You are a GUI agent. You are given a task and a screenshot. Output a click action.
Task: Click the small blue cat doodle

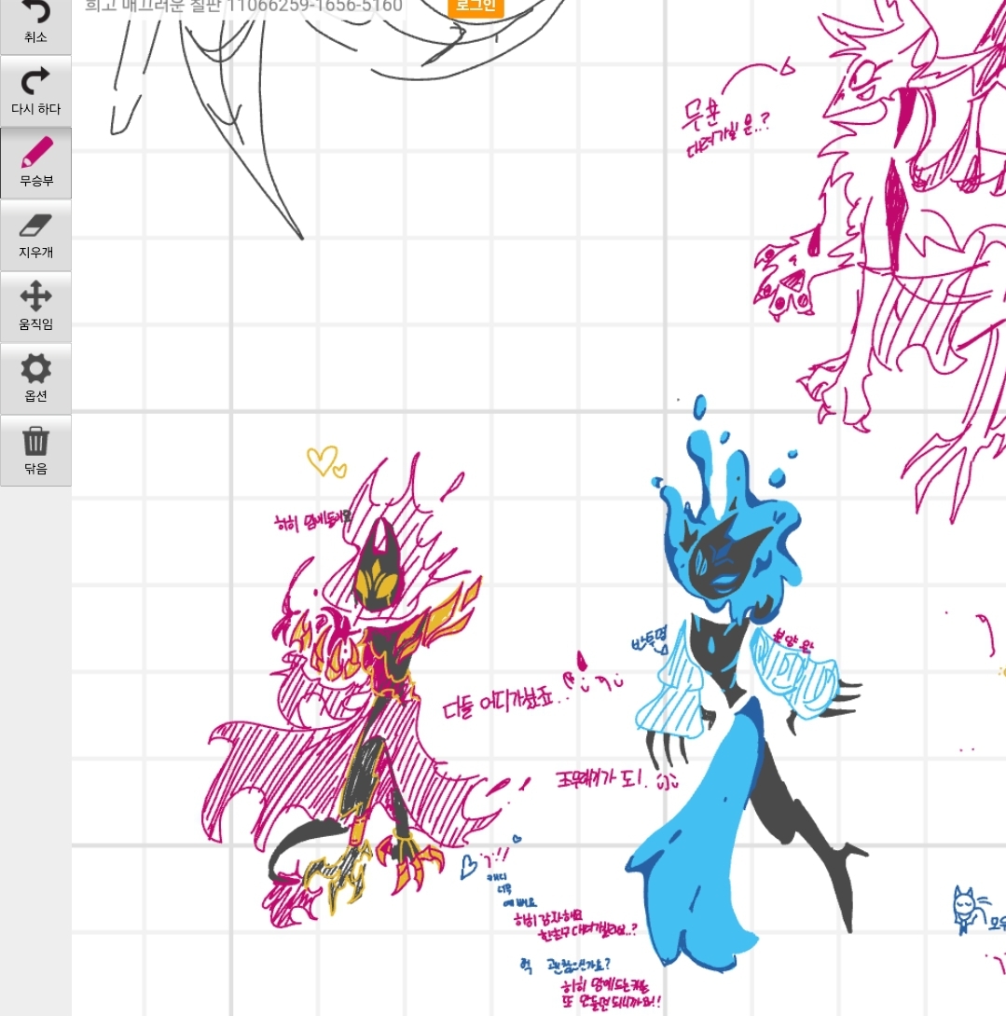[x=963, y=909]
